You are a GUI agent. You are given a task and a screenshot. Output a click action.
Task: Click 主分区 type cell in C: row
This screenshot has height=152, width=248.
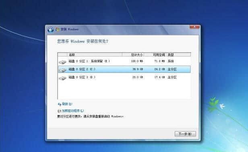[172, 69]
